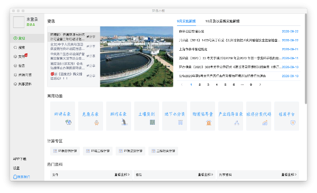Open the APP下载 link in sidebar
This screenshot has width=317, height=193.
click(x=20, y=159)
